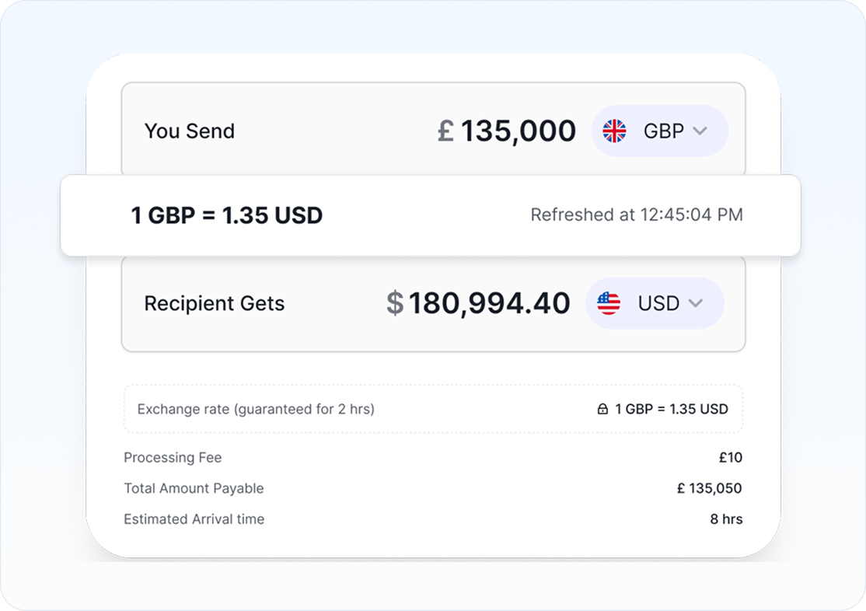Click the UK flag icon
Viewport: 866px width, 611px height.
click(x=614, y=131)
